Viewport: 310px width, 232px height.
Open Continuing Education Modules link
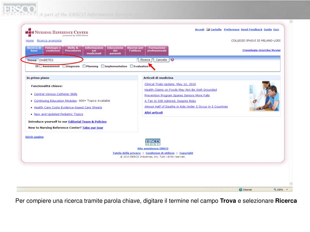click(x=55, y=101)
